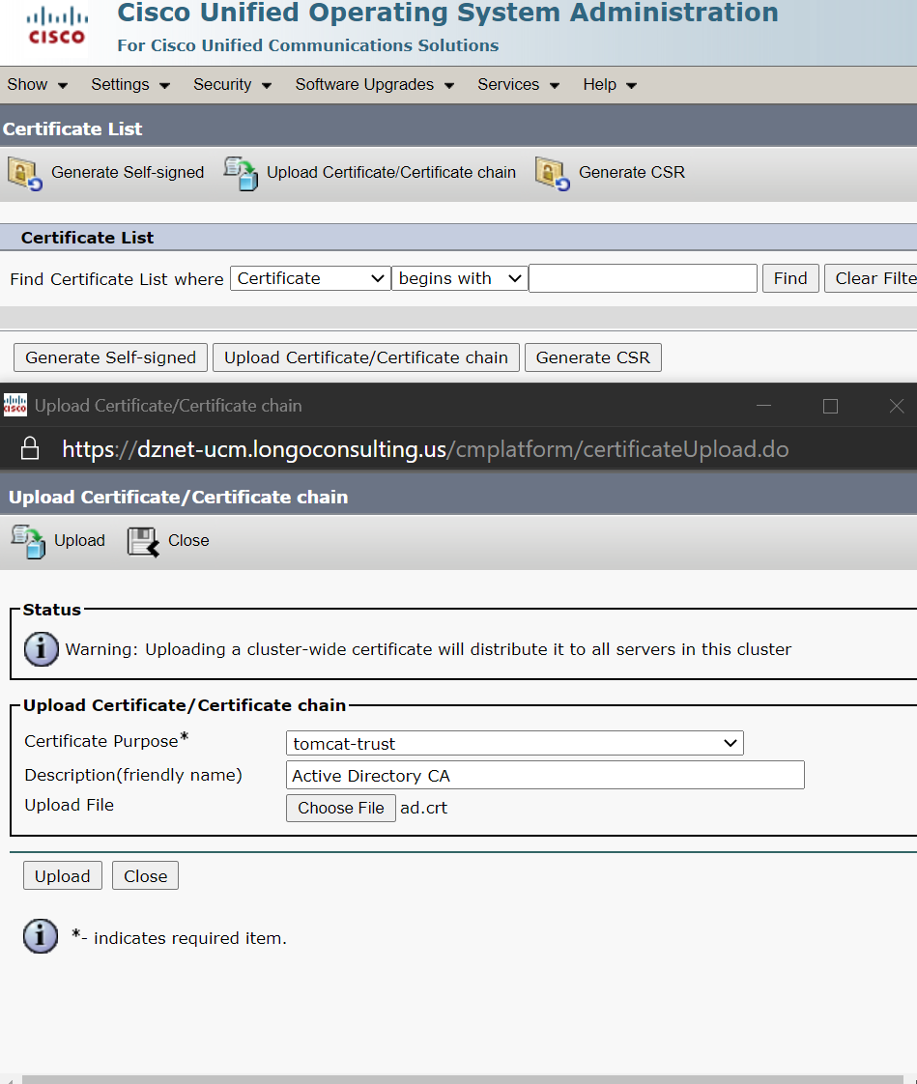Click the Upload Certificate/Certificate chain toolbar icon
This screenshot has height=1084, width=917.
pos(241,173)
